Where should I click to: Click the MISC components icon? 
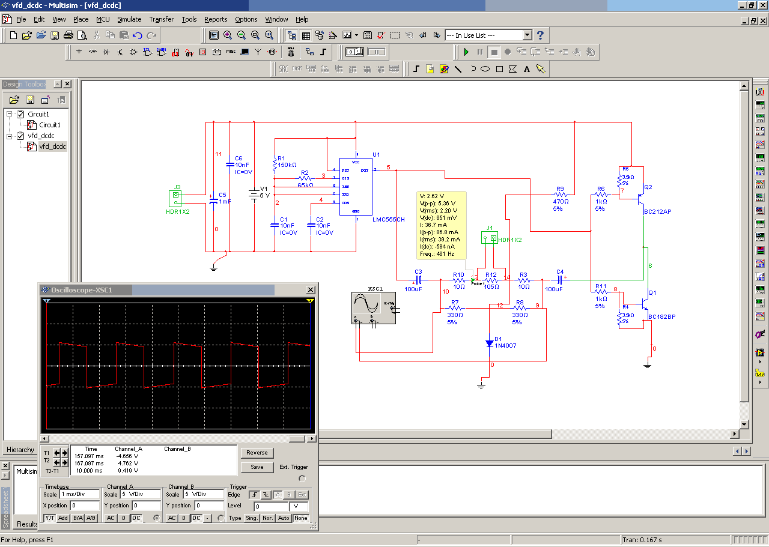point(231,52)
